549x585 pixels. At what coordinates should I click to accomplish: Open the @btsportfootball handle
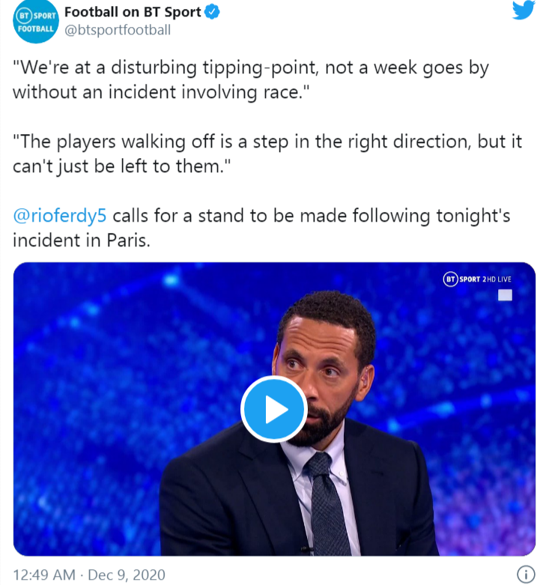point(118,30)
